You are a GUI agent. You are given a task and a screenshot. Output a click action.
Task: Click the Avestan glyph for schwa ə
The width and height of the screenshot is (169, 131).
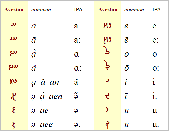[13, 110]
